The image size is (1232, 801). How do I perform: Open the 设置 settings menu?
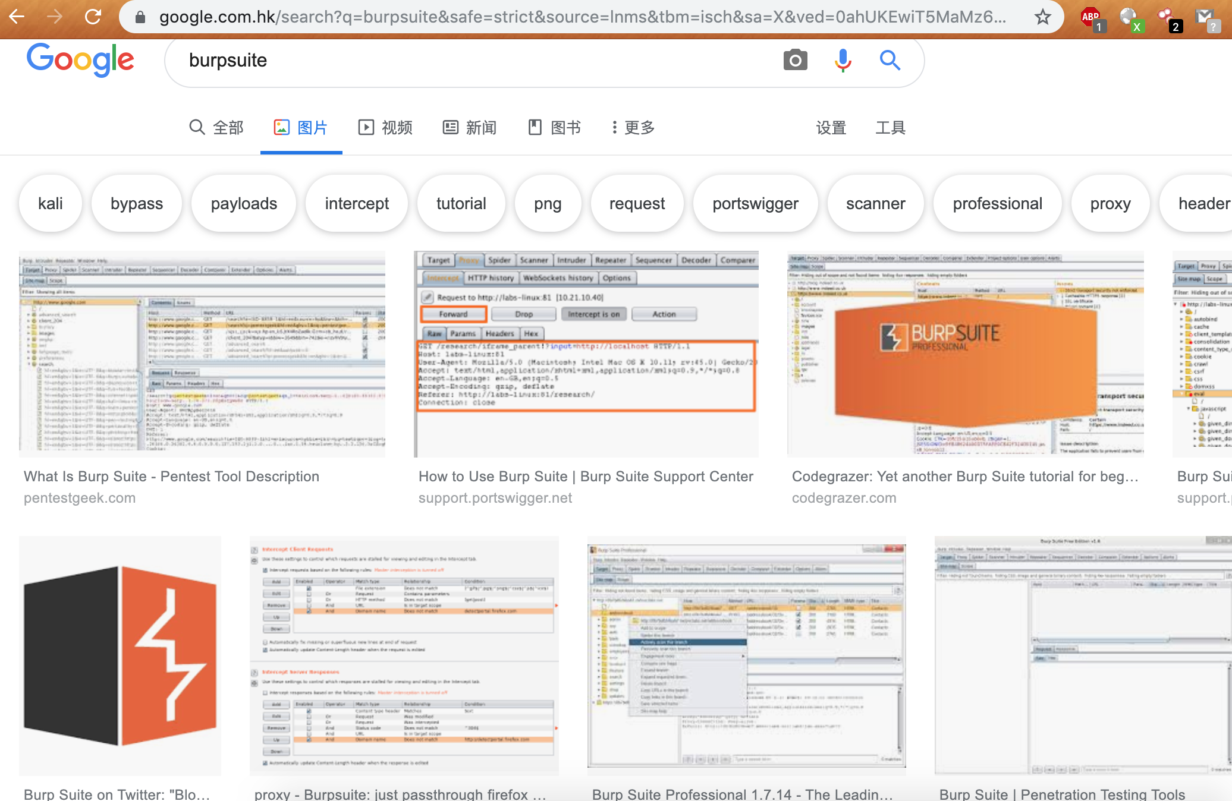coord(831,127)
